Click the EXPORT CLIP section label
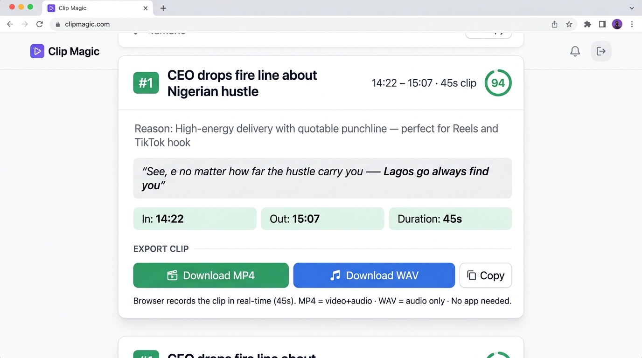 click(161, 249)
